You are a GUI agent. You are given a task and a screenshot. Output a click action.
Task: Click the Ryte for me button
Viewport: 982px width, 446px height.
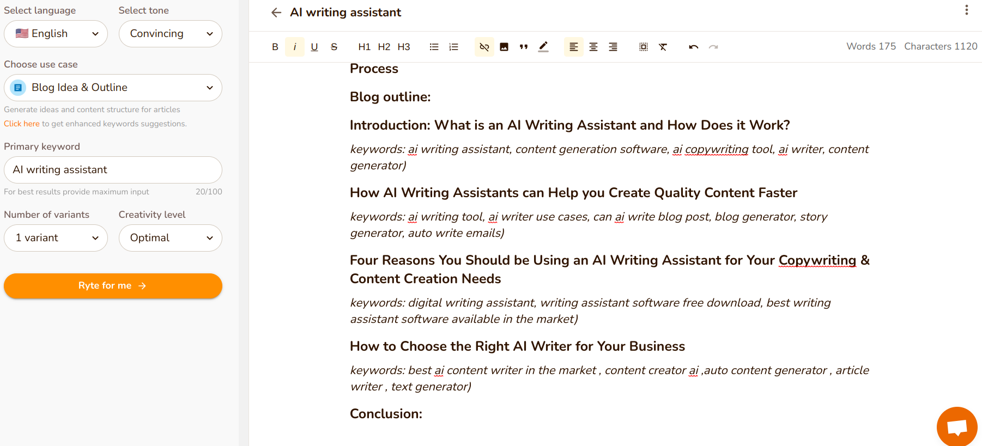click(113, 286)
